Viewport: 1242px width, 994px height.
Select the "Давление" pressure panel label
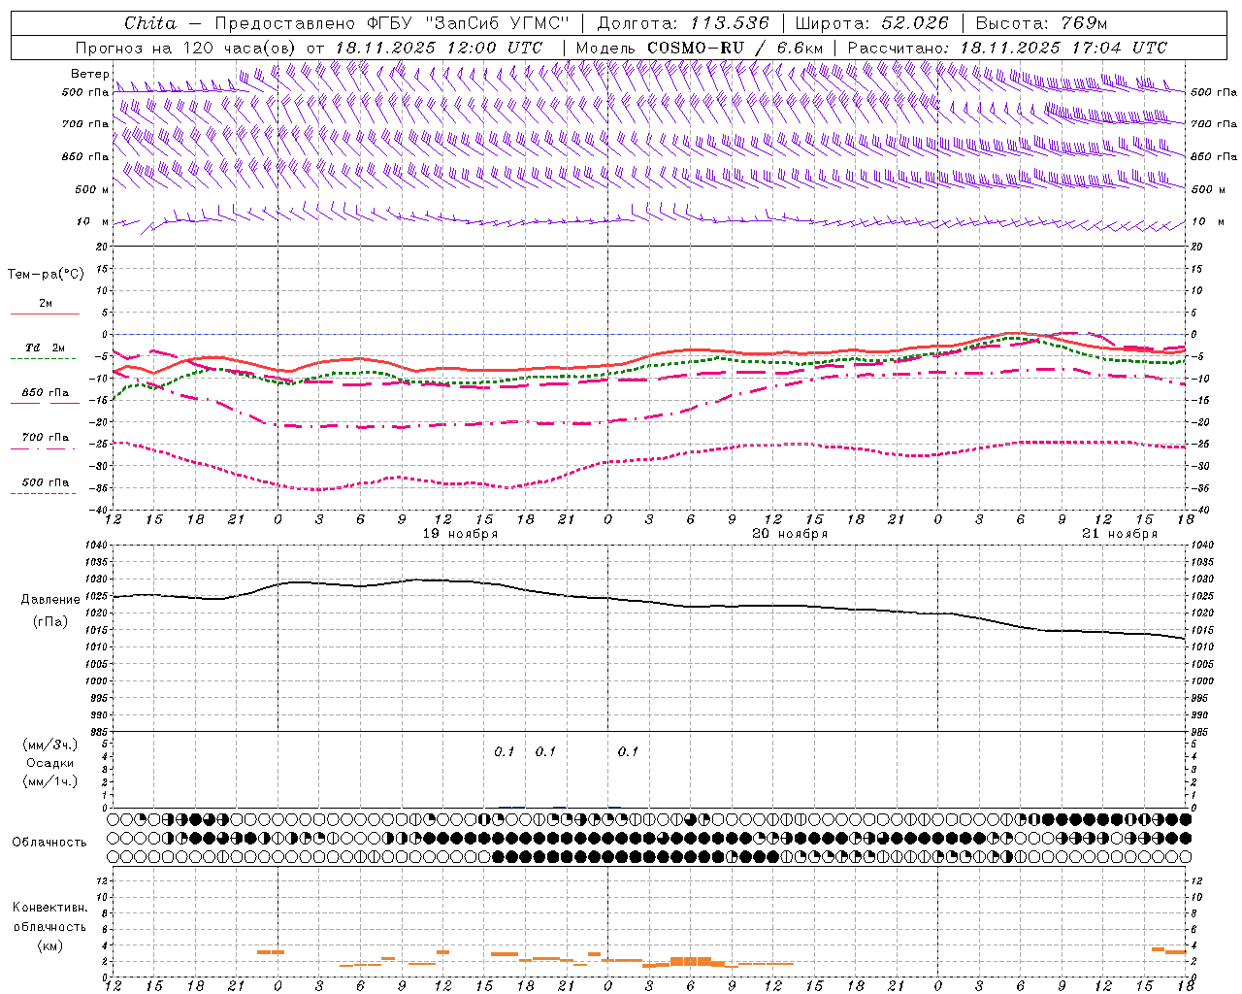point(49,600)
